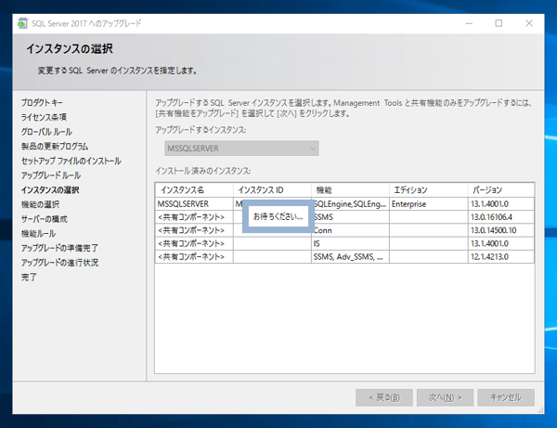Select the 機能ルール step
557x428 pixels.
[38, 234]
